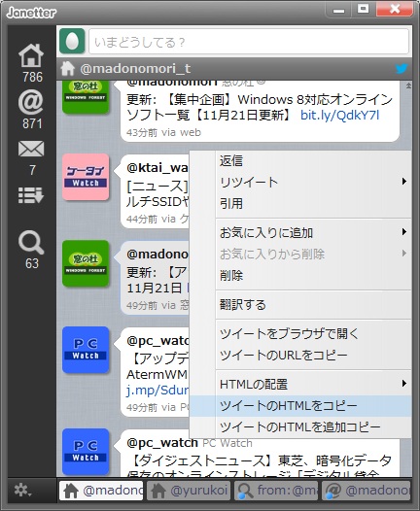This screenshot has height=511, width=420.
Task: Click the bold @pc_watch username in bottom tweet
Action: click(162, 443)
